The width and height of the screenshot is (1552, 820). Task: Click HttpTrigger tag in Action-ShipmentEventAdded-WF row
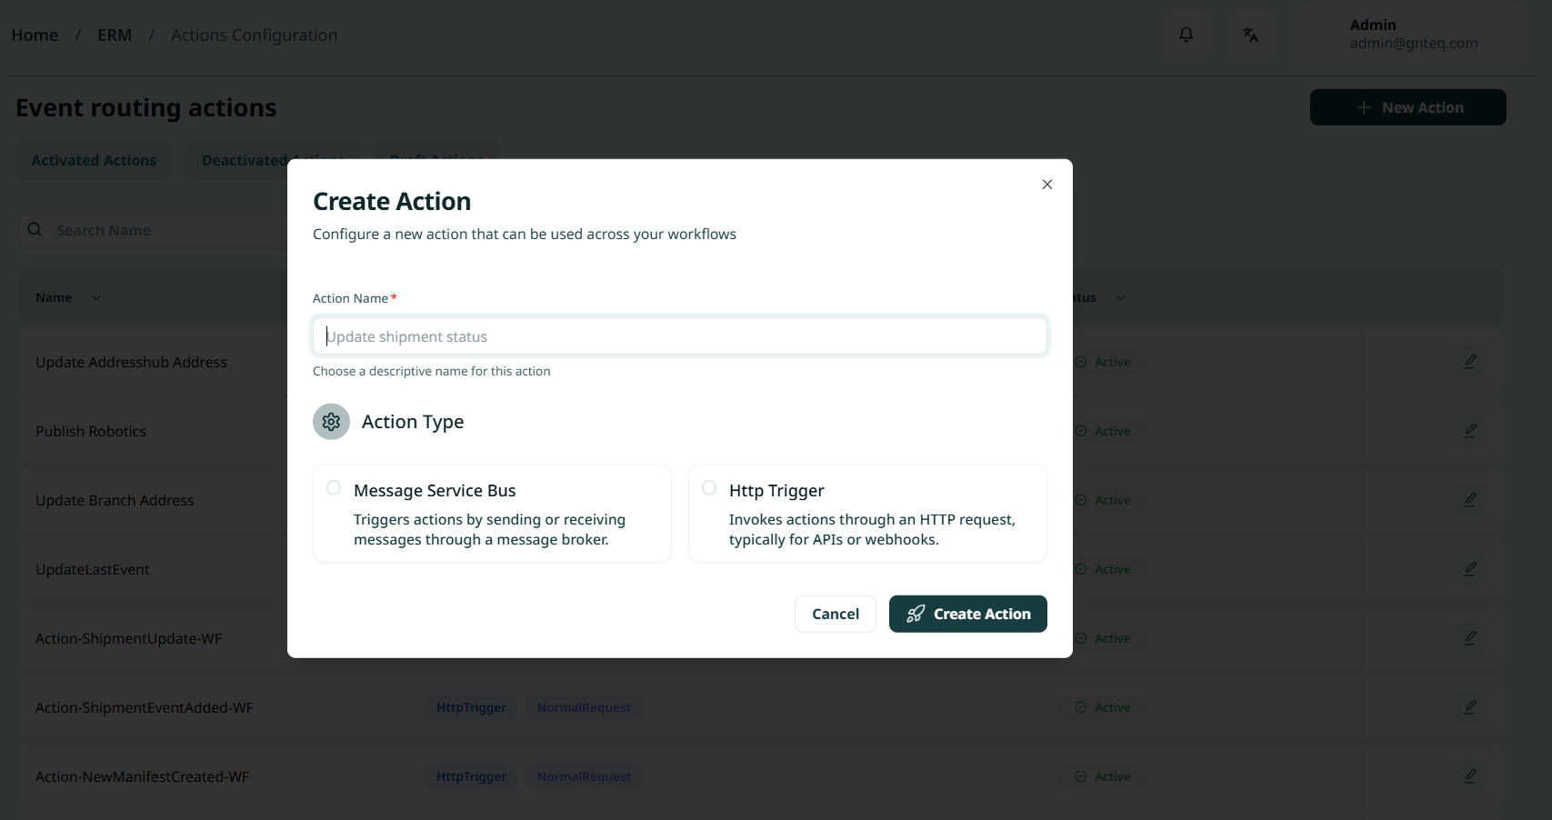tap(471, 707)
